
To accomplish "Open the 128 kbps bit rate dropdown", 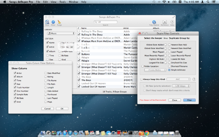I will [181, 86].
